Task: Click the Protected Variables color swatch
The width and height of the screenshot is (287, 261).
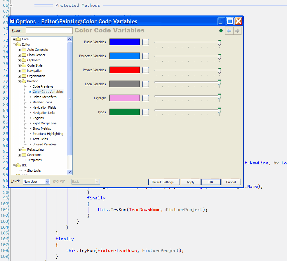Action: coord(124,56)
